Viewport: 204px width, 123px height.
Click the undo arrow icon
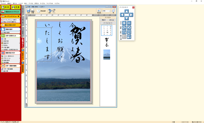pyautogui.click(x=50, y=11)
